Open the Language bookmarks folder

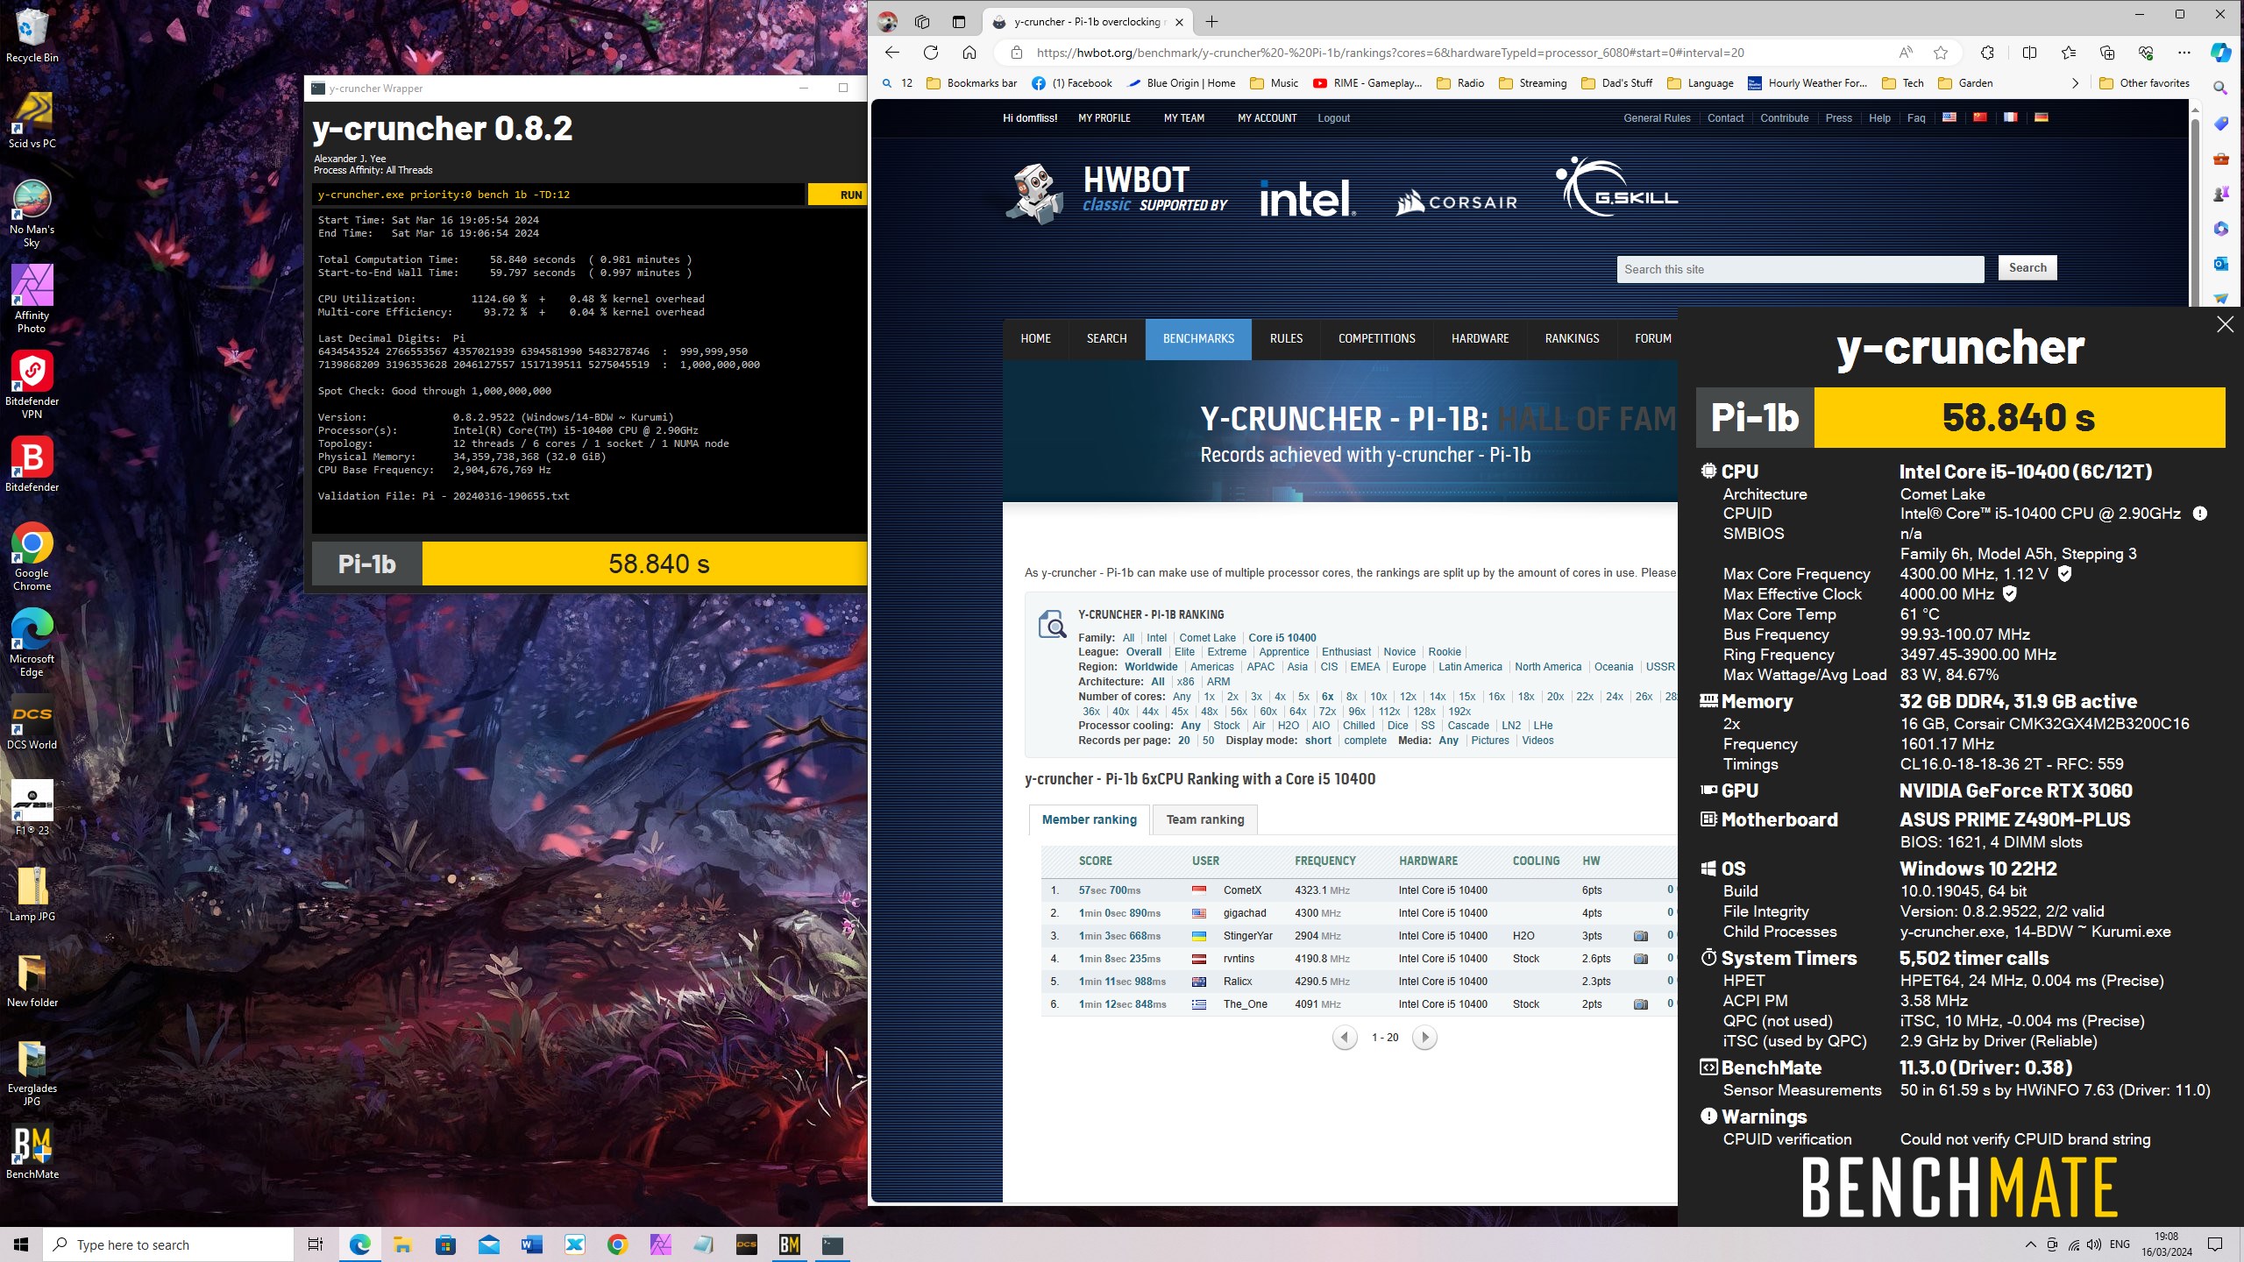[x=1701, y=83]
